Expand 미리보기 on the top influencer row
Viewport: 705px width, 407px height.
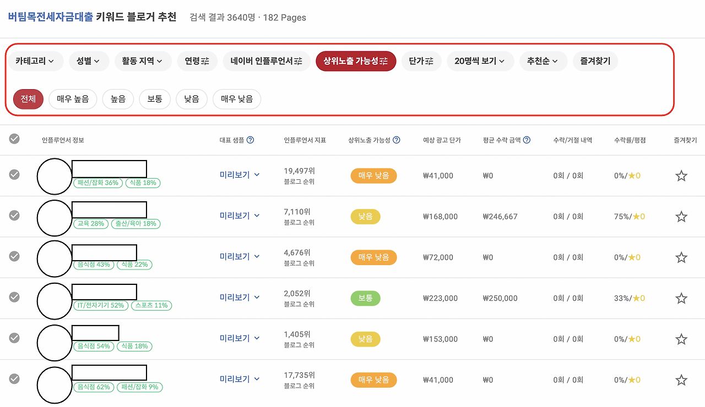point(239,175)
